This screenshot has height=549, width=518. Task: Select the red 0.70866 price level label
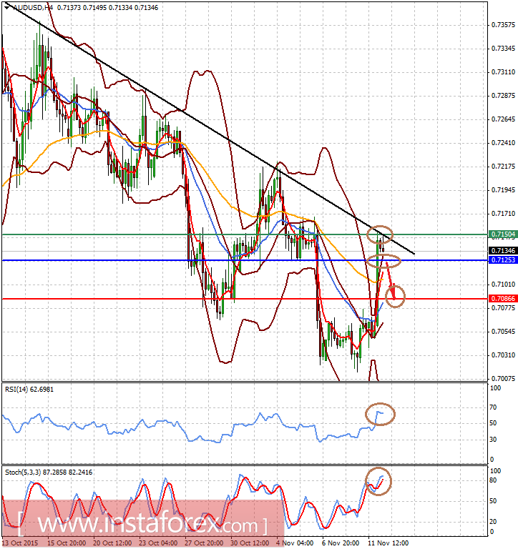click(x=501, y=298)
